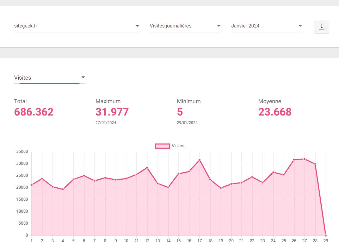Click the first data point on day 1
The height and width of the screenshot is (249, 339).
pyautogui.click(x=32, y=185)
